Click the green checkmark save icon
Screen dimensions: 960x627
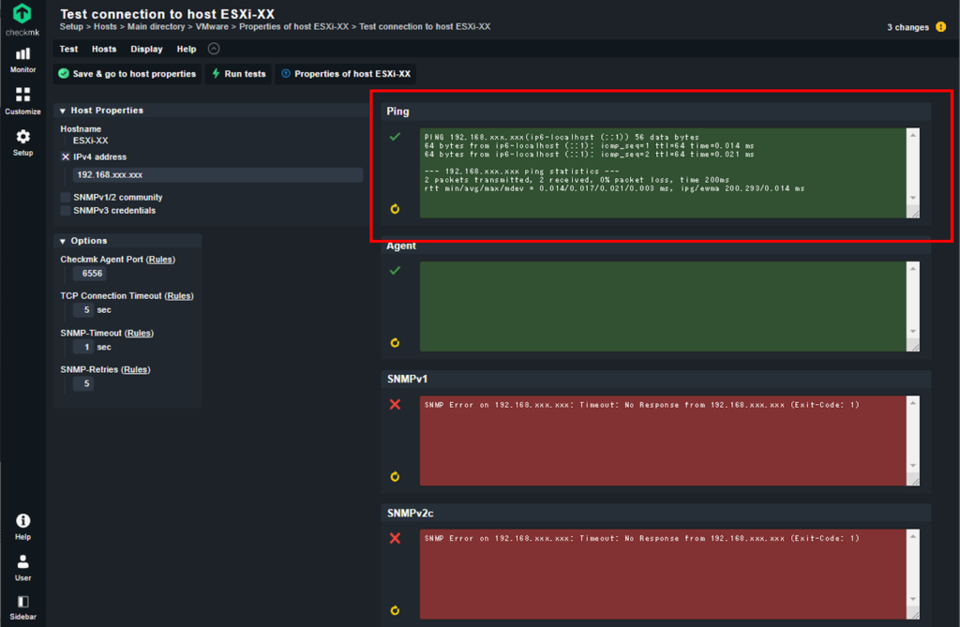(64, 73)
